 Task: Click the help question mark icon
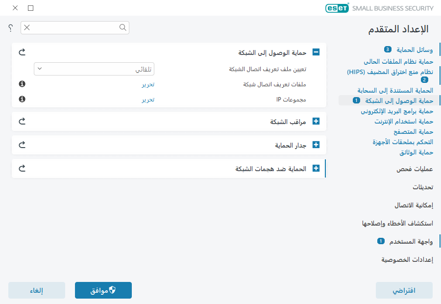pyautogui.click(x=10, y=28)
